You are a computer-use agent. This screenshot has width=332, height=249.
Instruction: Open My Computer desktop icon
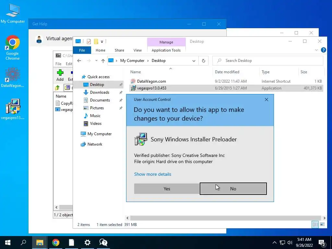(x=13, y=14)
